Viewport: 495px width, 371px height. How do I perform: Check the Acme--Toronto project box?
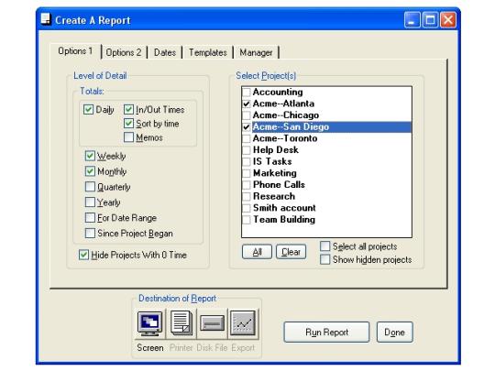(247, 138)
